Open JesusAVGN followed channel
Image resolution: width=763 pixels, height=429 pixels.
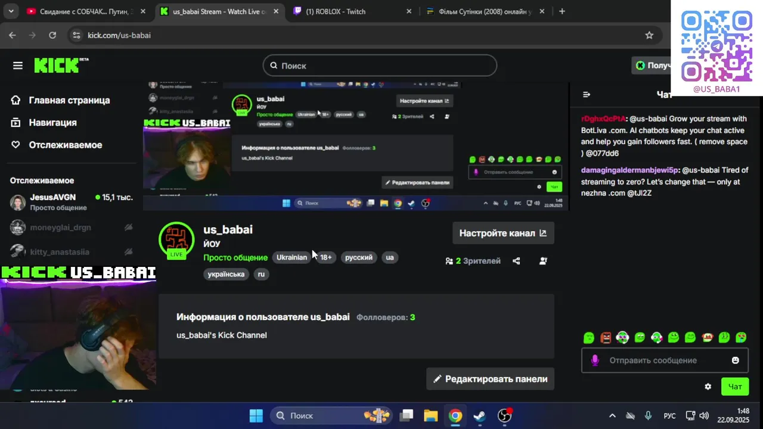pos(72,202)
